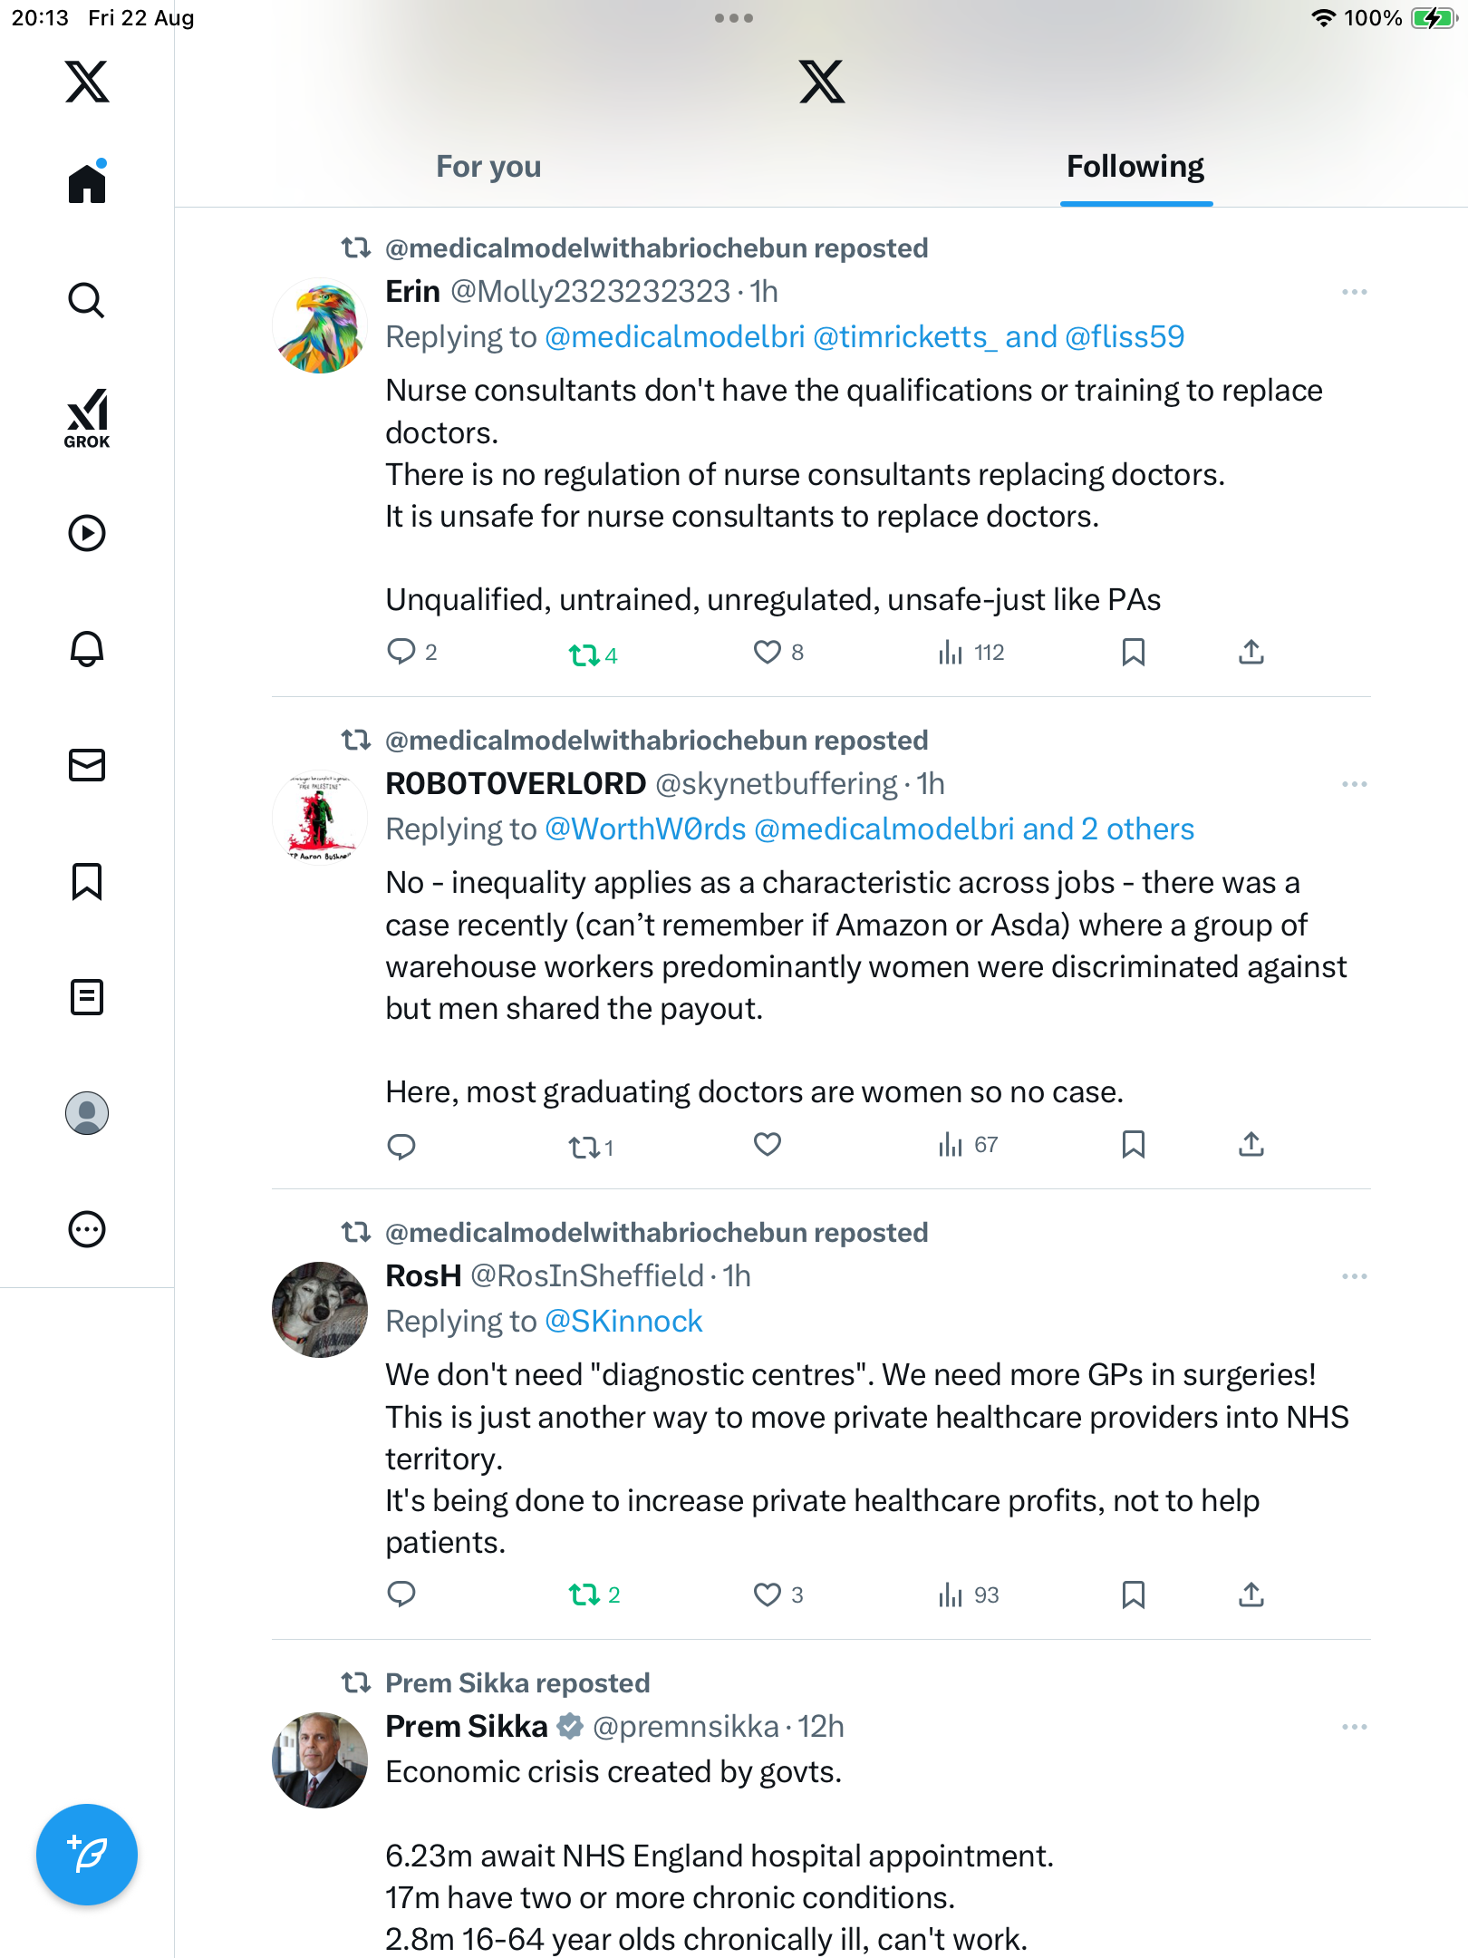Open direct messages envelope
Viewport: 1468px width, 1958px height.
pos(87,765)
